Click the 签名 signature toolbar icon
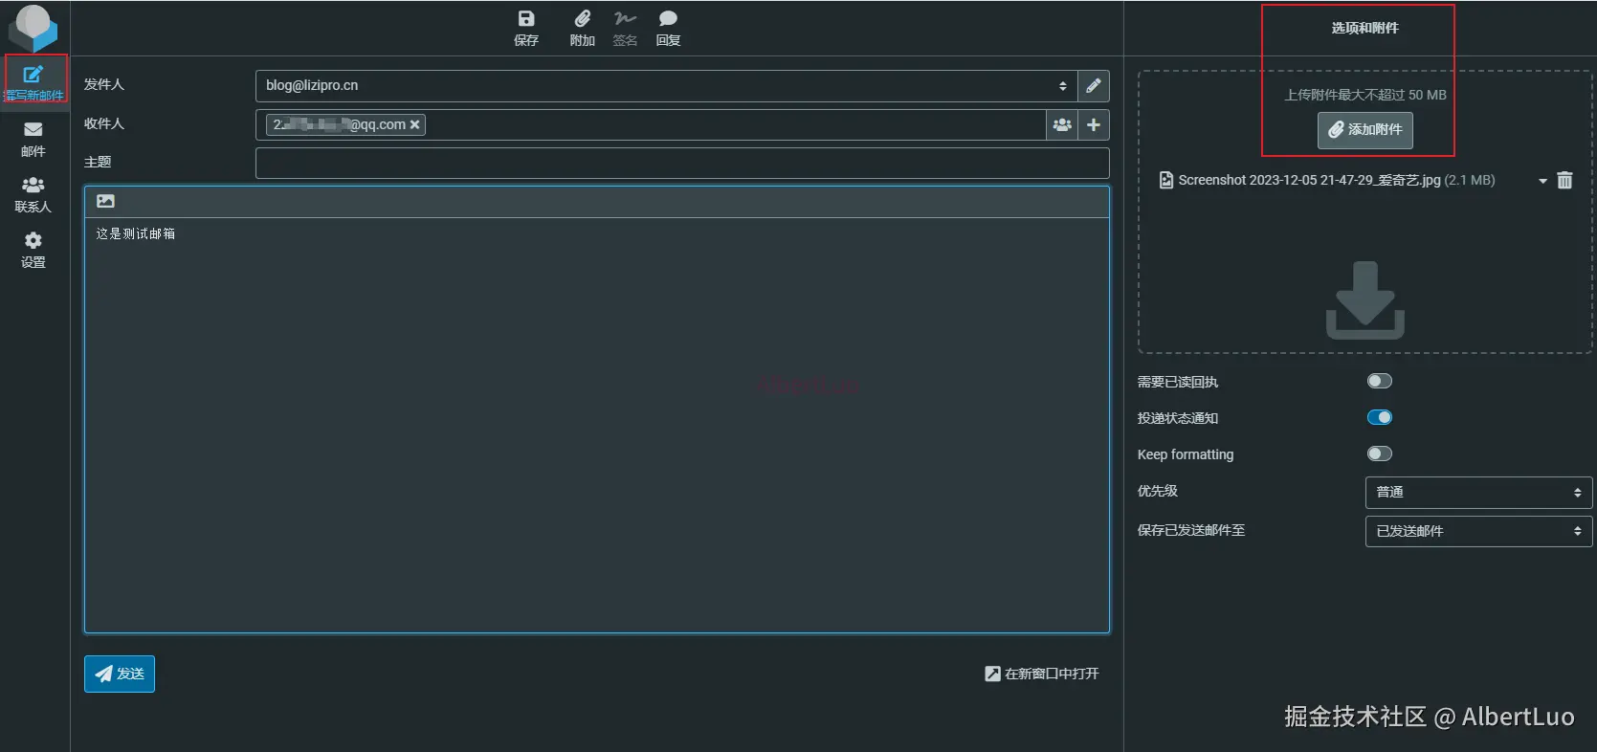This screenshot has width=1597, height=752. [625, 28]
